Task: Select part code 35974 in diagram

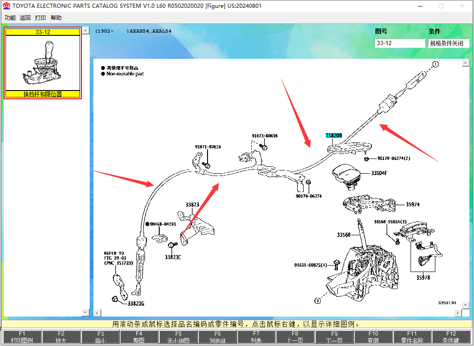Action: (413, 204)
